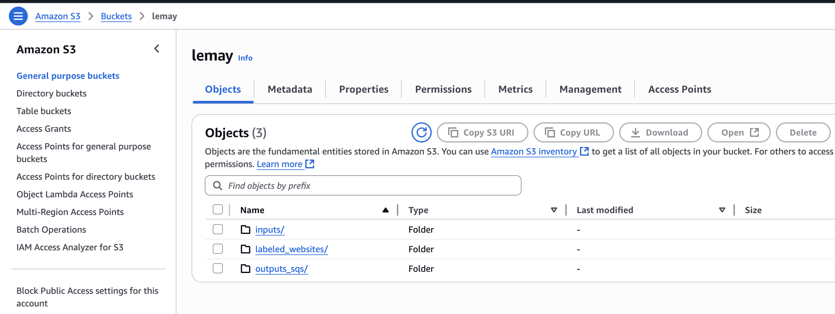The height and width of the screenshot is (314, 835).
Task: Open the Properties tab
Action: [363, 89]
